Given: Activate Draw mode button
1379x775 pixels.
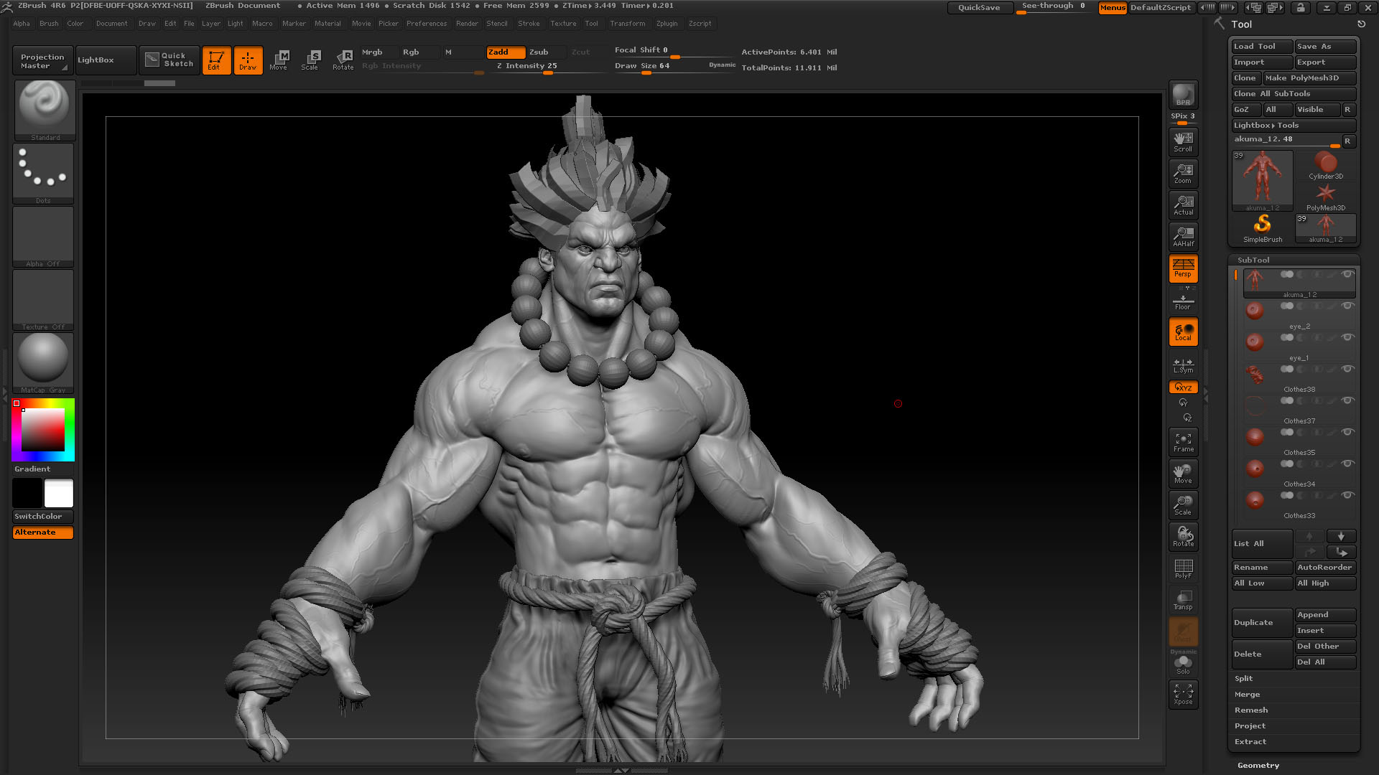Looking at the screenshot, I should click(x=248, y=60).
